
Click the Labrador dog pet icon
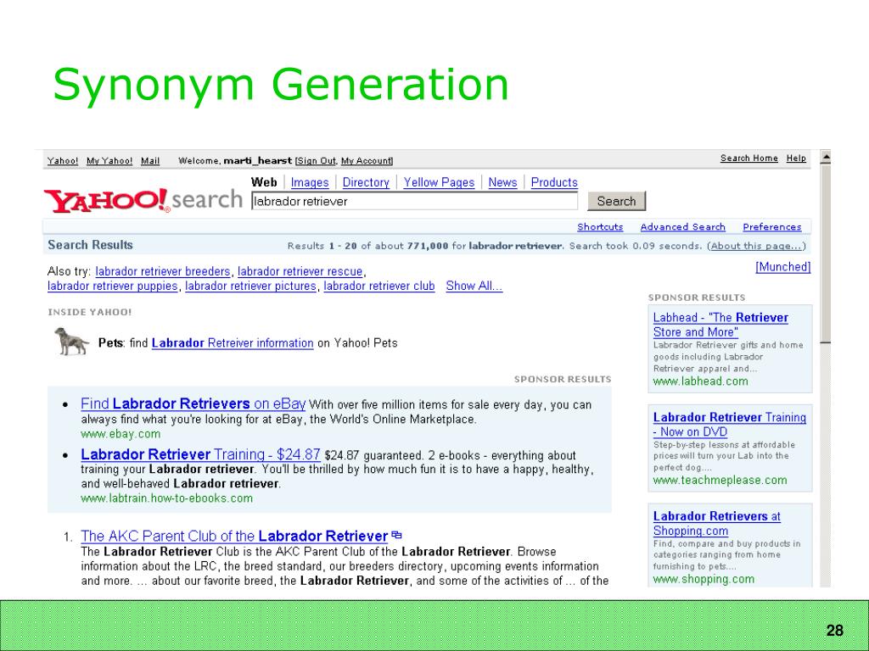coord(71,341)
